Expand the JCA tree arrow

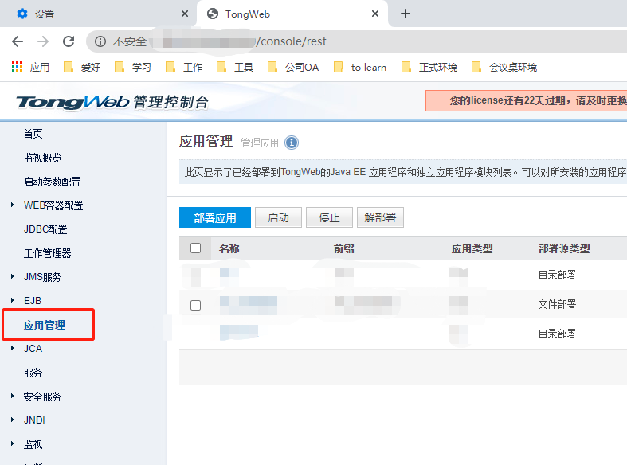[x=13, y=348]
